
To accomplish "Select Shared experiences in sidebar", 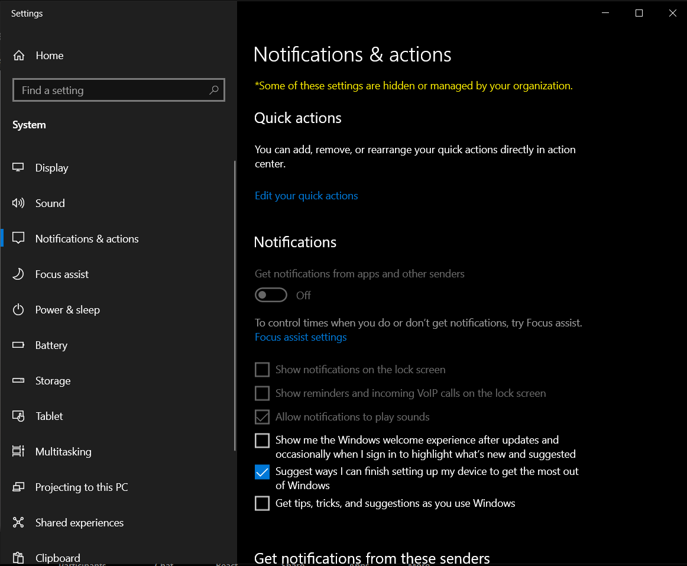I will coord(79,523).
